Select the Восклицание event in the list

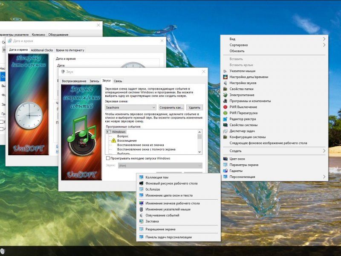(x=127, y=141)
